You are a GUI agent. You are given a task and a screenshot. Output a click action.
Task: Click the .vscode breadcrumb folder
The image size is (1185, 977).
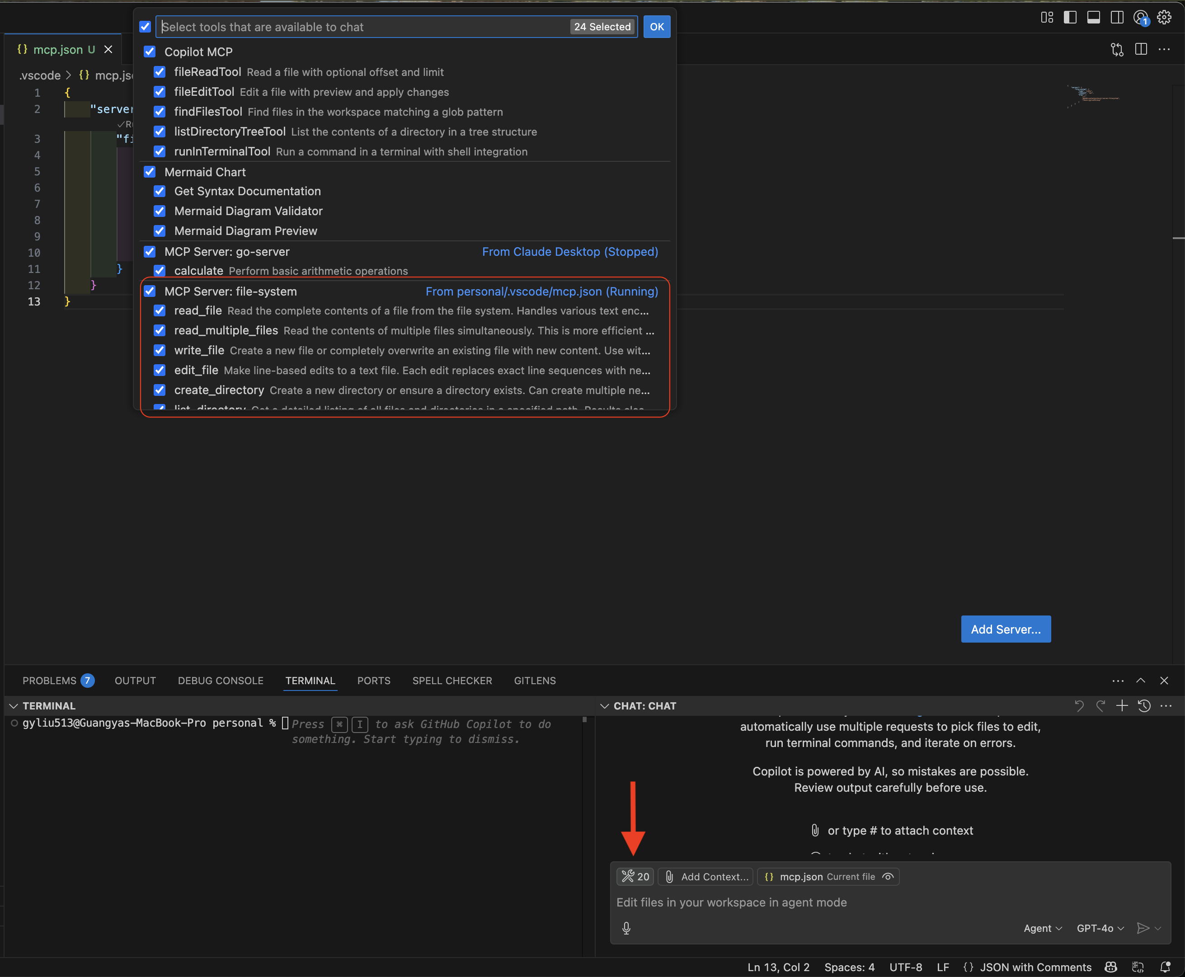pyautogui.click(x=40, y=75)
